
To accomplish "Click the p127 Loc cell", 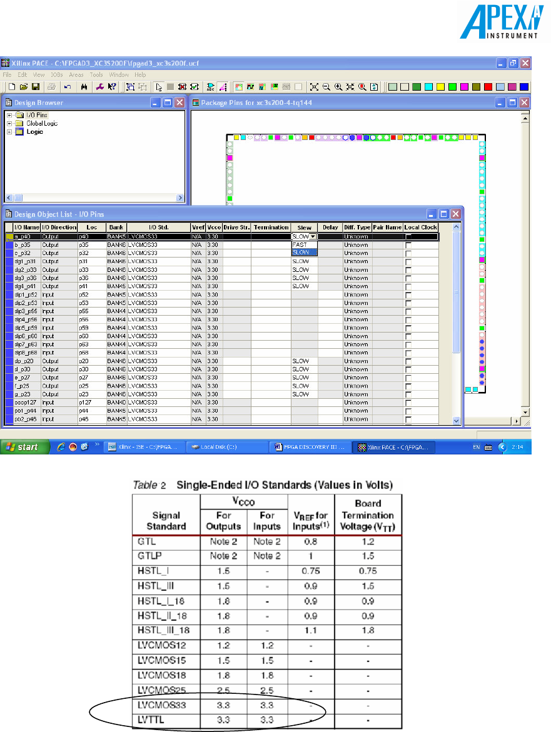I will pos(91,403).
